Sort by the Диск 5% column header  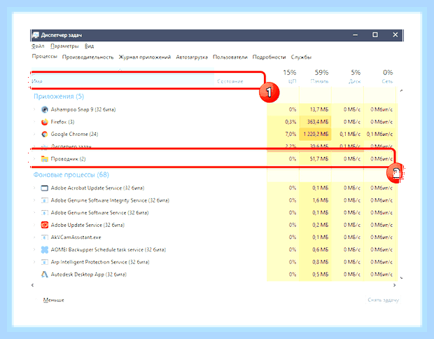click(355, 76)
